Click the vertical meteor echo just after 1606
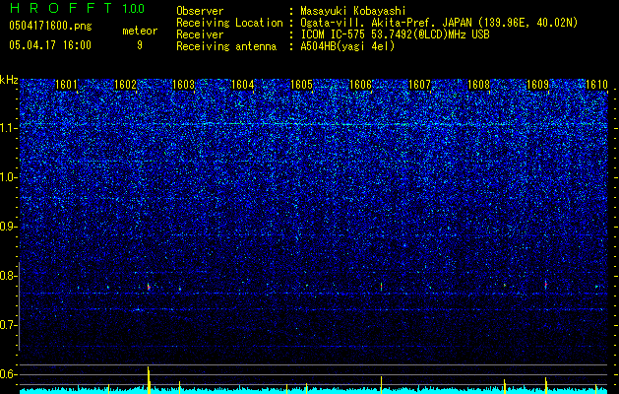This screenshot has height=394, width=619. click(382, 286)
